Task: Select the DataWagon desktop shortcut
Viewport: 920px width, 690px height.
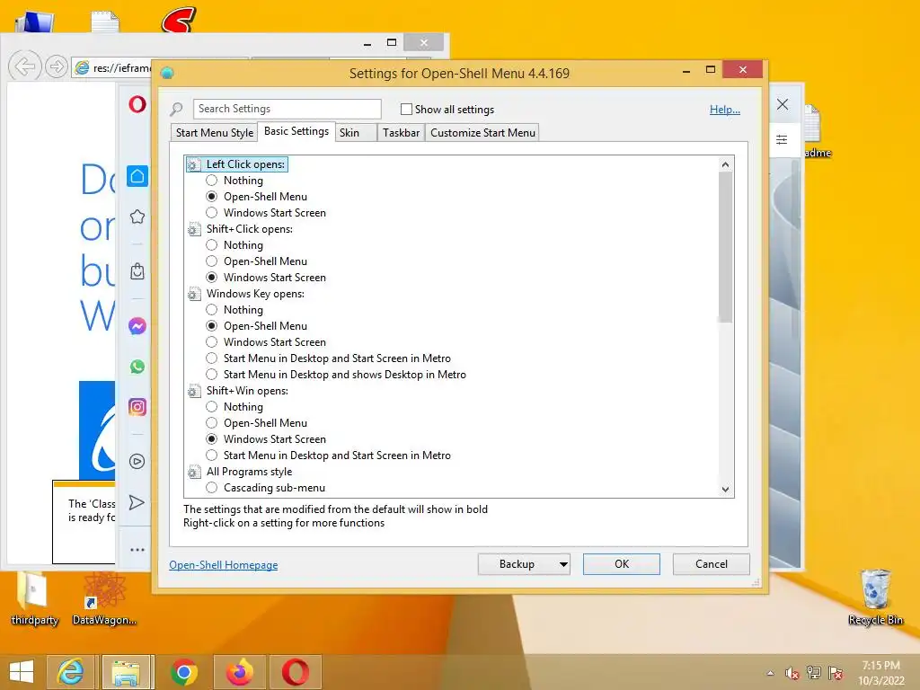Action: pyautogui.click(x=104, y=598)
